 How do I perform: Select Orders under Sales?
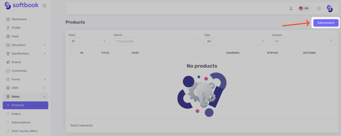16,114
